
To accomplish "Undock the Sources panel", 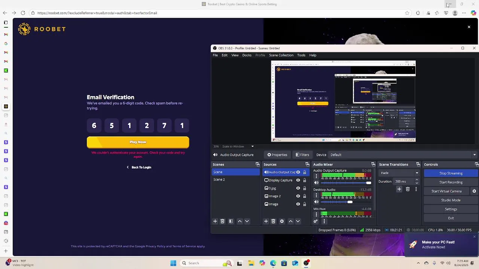I will 307,164.
